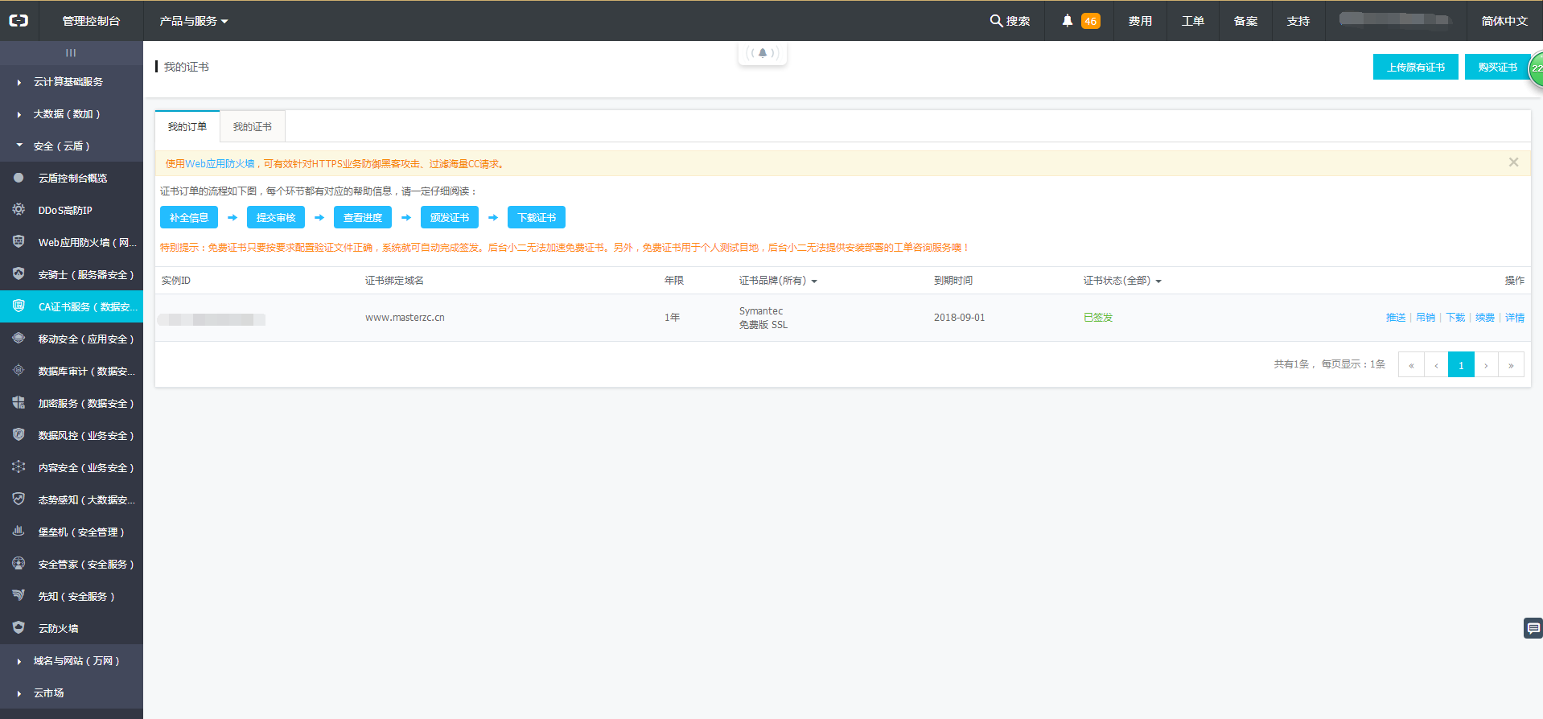
Task: Open DDoS高防IP in sidebar
Action: point(65,211)
